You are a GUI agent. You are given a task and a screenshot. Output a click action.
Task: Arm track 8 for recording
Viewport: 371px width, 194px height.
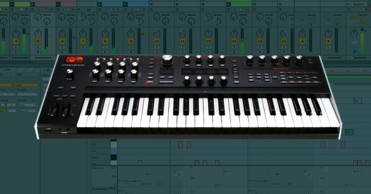click(105, 52)
